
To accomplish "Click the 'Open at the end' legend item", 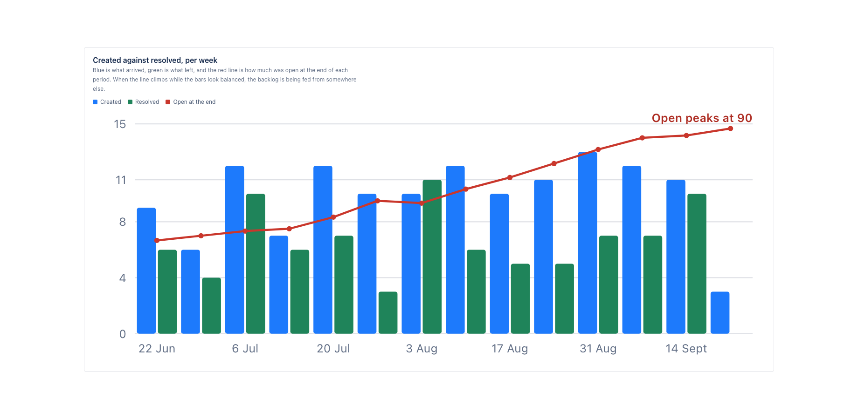I will (191, 102).
